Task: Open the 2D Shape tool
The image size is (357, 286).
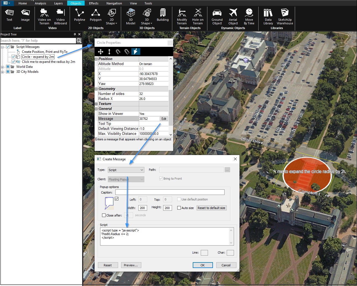Action: tap(111, 17)
